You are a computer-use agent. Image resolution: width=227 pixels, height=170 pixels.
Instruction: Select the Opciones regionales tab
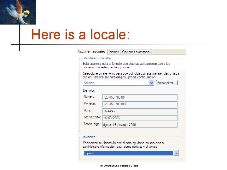click(x=92, y=51)
